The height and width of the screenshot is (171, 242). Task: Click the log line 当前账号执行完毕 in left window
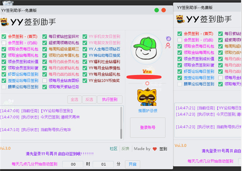56,130
